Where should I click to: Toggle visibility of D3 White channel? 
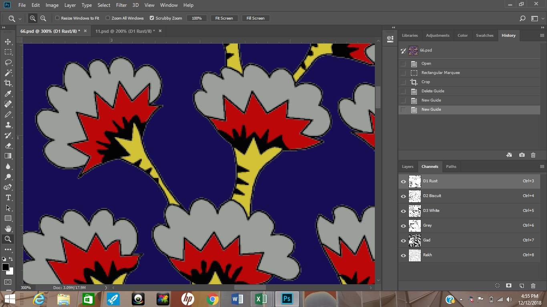(403, 211)
